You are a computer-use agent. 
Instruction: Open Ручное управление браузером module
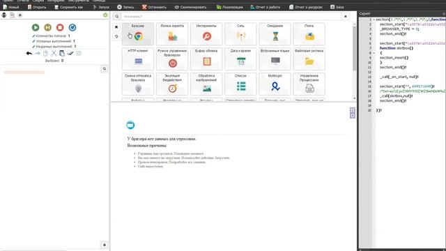click(x=172, y=59)
